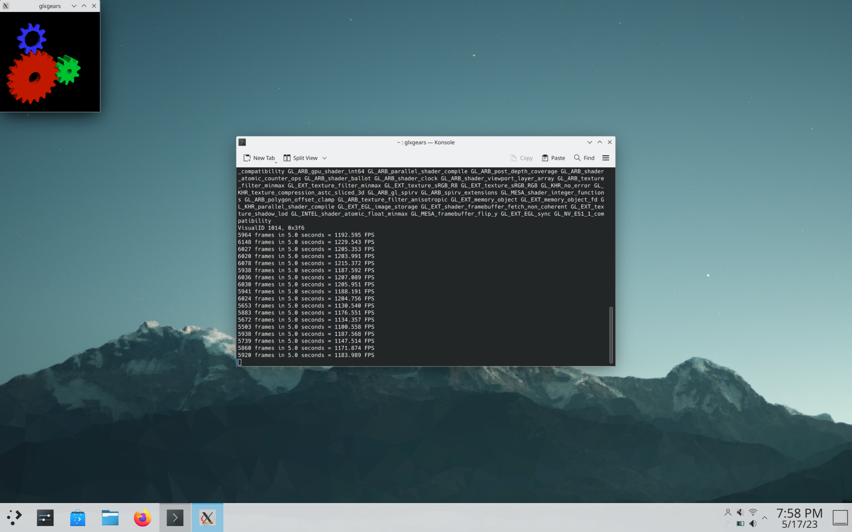Switch to the glxgears taskbar entry
The width and height of the screenshot is (852, 532).
pos(207,518)
